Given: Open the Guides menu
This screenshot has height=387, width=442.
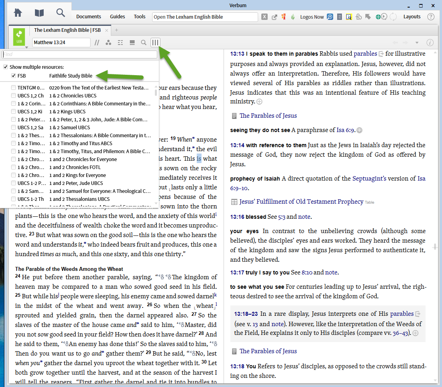Looking at the screenshot, I should (x=118, y=17).
